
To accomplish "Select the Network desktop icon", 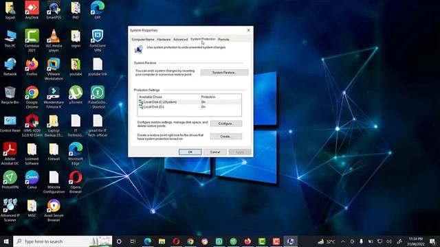I will tap(10, 67).
